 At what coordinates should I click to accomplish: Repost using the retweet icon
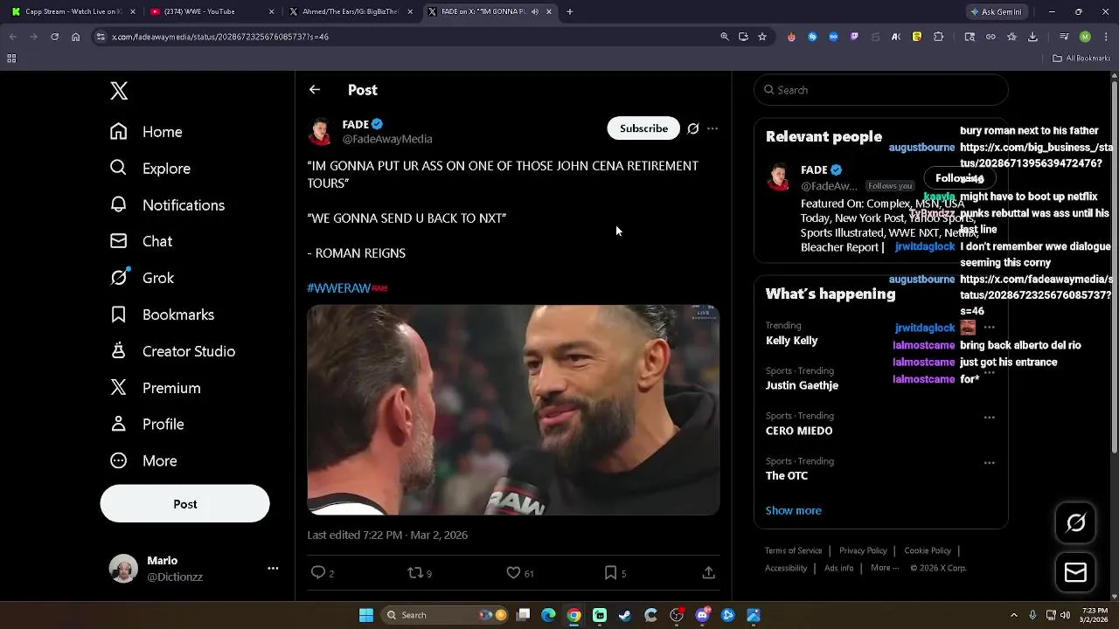(415, 573)
